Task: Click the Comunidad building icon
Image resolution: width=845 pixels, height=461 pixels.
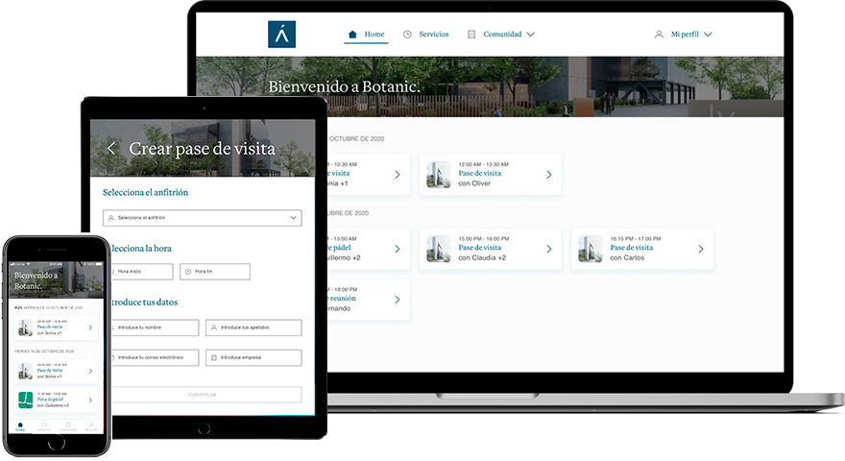Action: [471, 35]
